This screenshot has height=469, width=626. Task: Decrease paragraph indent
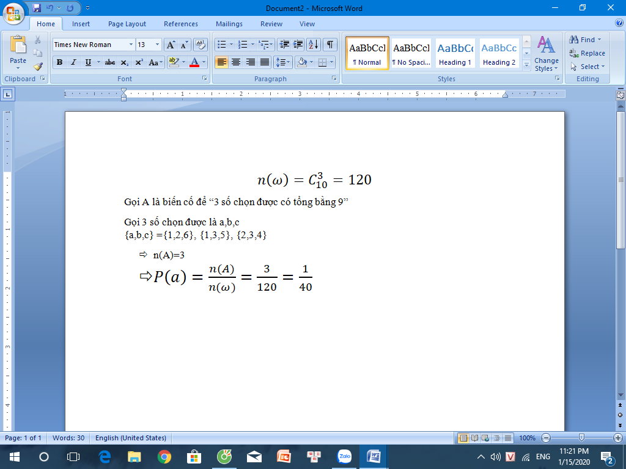284,45
